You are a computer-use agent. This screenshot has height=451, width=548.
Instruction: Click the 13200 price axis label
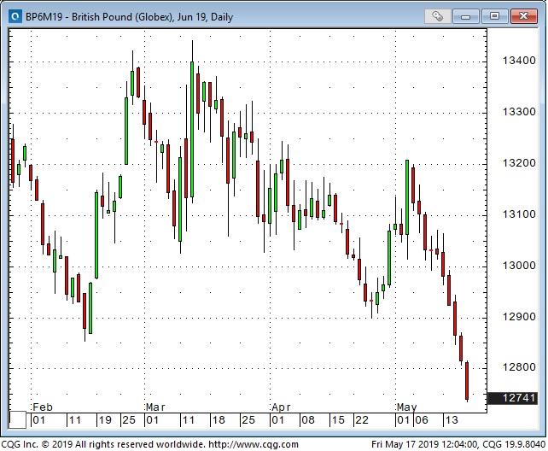[519, 163]
